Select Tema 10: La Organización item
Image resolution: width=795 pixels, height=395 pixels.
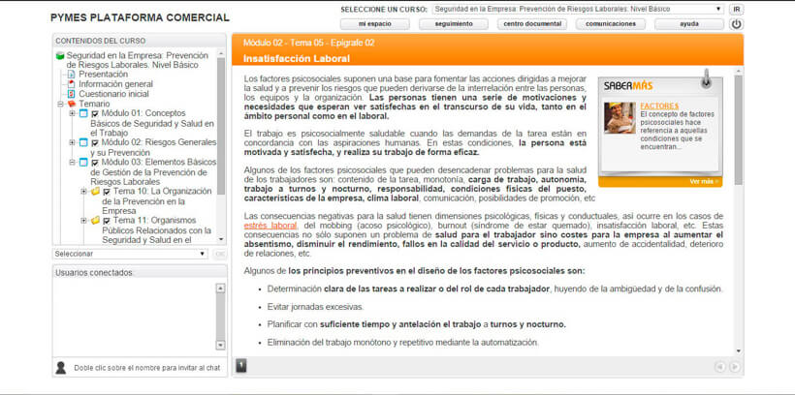pyautogui.click(x=155, y=201)
